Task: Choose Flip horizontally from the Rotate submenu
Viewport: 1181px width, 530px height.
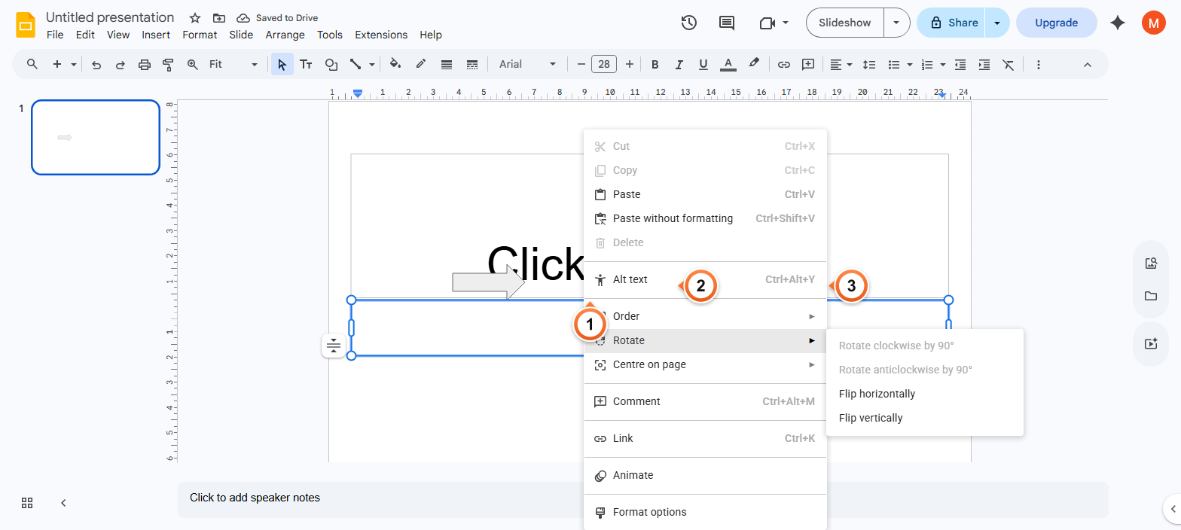Action: point(925,394)
